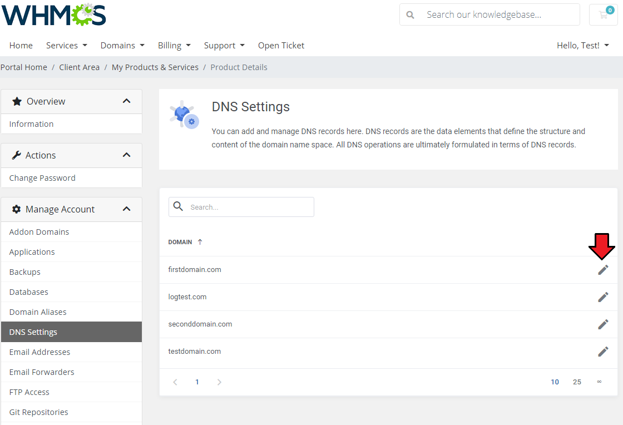This screenshot has width=623, height=425.
Task: Focus the knowledgebase search field
Action: 489,14
